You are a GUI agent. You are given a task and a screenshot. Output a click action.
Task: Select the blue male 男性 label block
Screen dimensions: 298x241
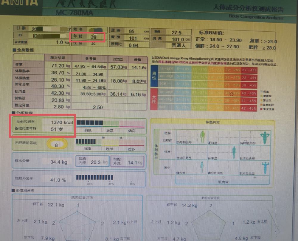point(154,76)
